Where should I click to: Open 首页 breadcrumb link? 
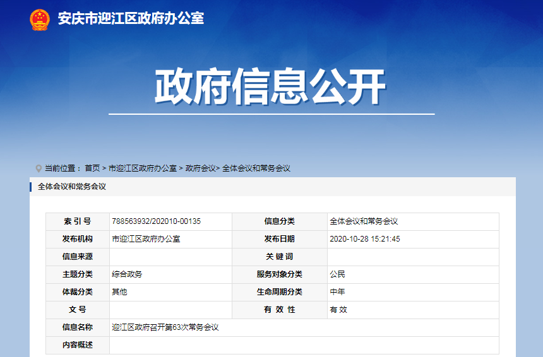pyautogui.click(x=92, y=168)
